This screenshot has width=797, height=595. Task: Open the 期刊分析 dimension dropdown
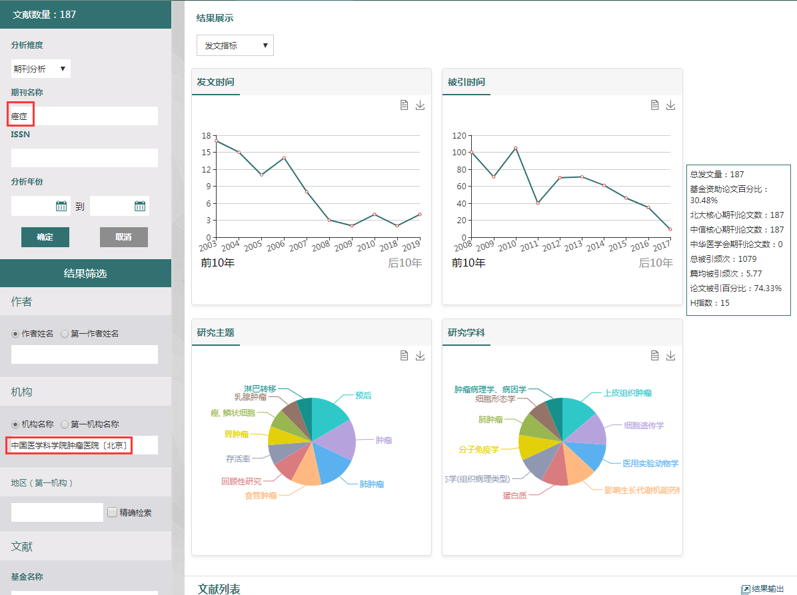point(41,69)
